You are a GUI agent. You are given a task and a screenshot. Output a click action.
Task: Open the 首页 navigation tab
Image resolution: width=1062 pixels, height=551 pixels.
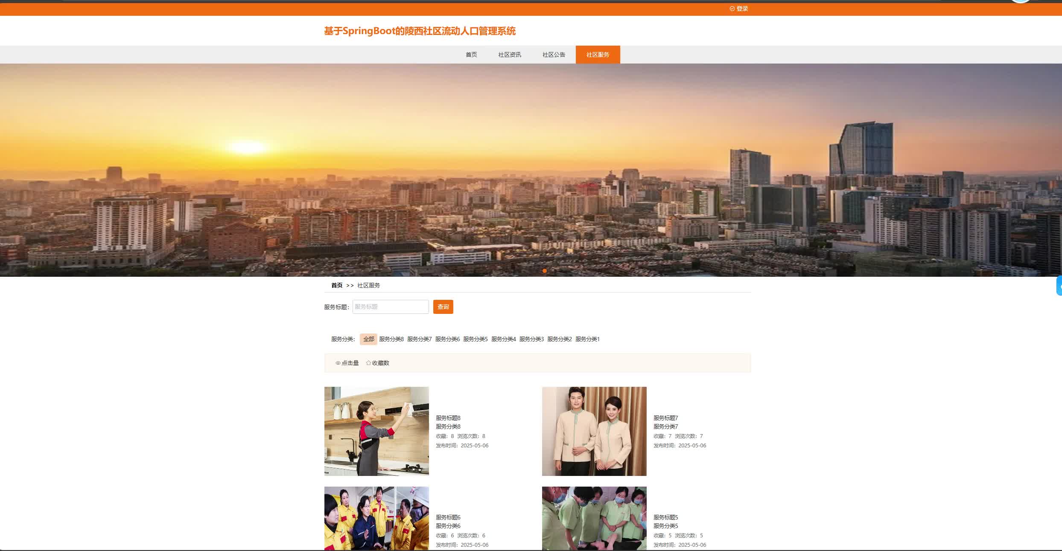[x=471, y=55]
